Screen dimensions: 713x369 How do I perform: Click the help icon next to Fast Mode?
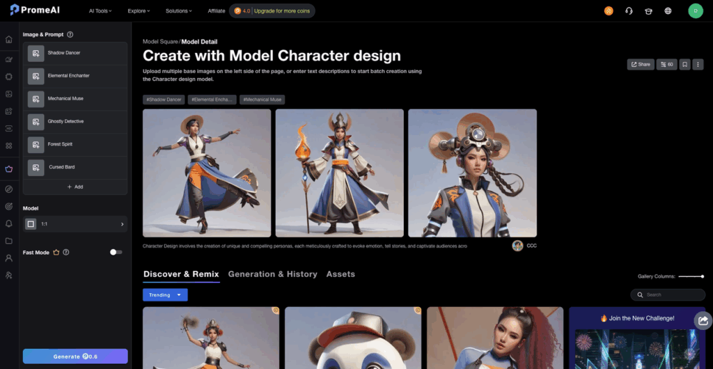[x=66, y=252]
